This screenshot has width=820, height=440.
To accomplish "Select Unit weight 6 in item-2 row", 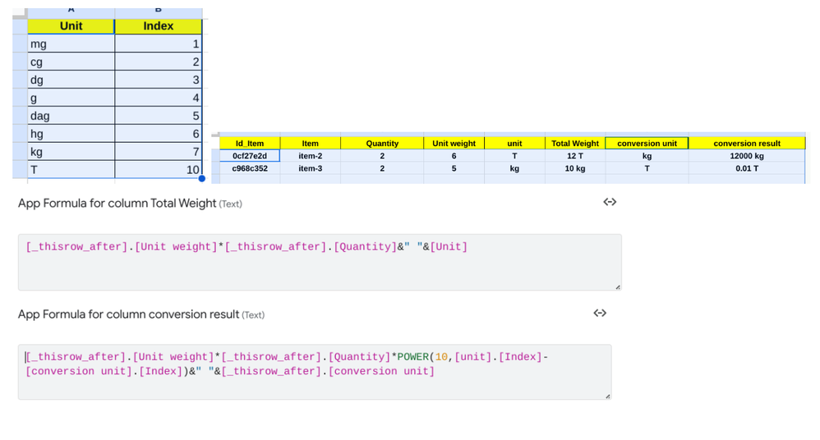I will 454,156.
